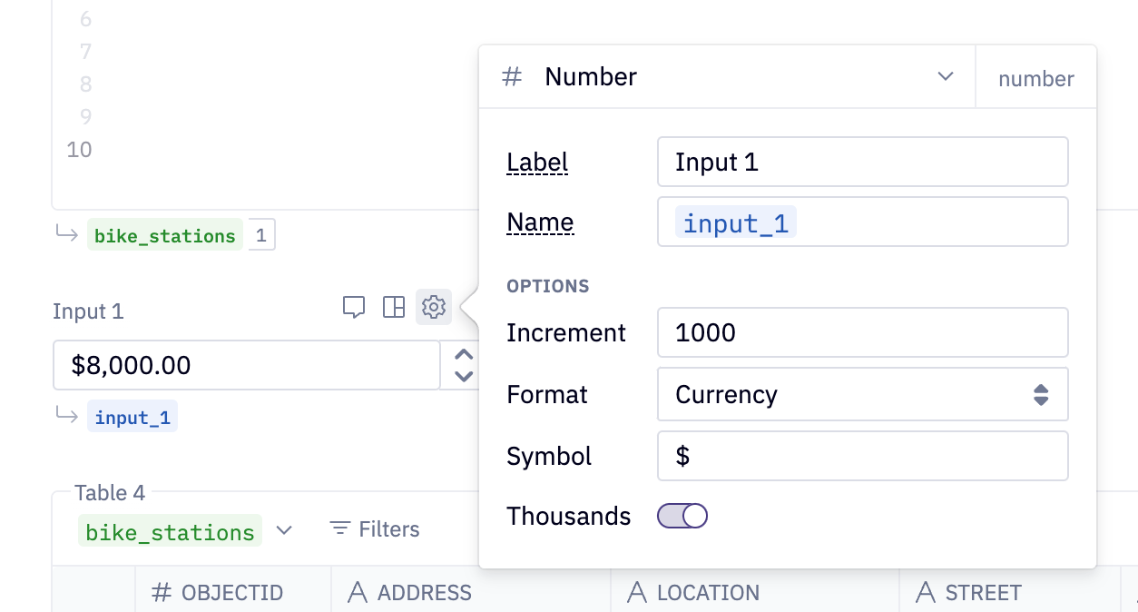The image size is (1138, 612).
Task: Open the bike_stations source dropdown under Table 4
Action: [283, 529]
